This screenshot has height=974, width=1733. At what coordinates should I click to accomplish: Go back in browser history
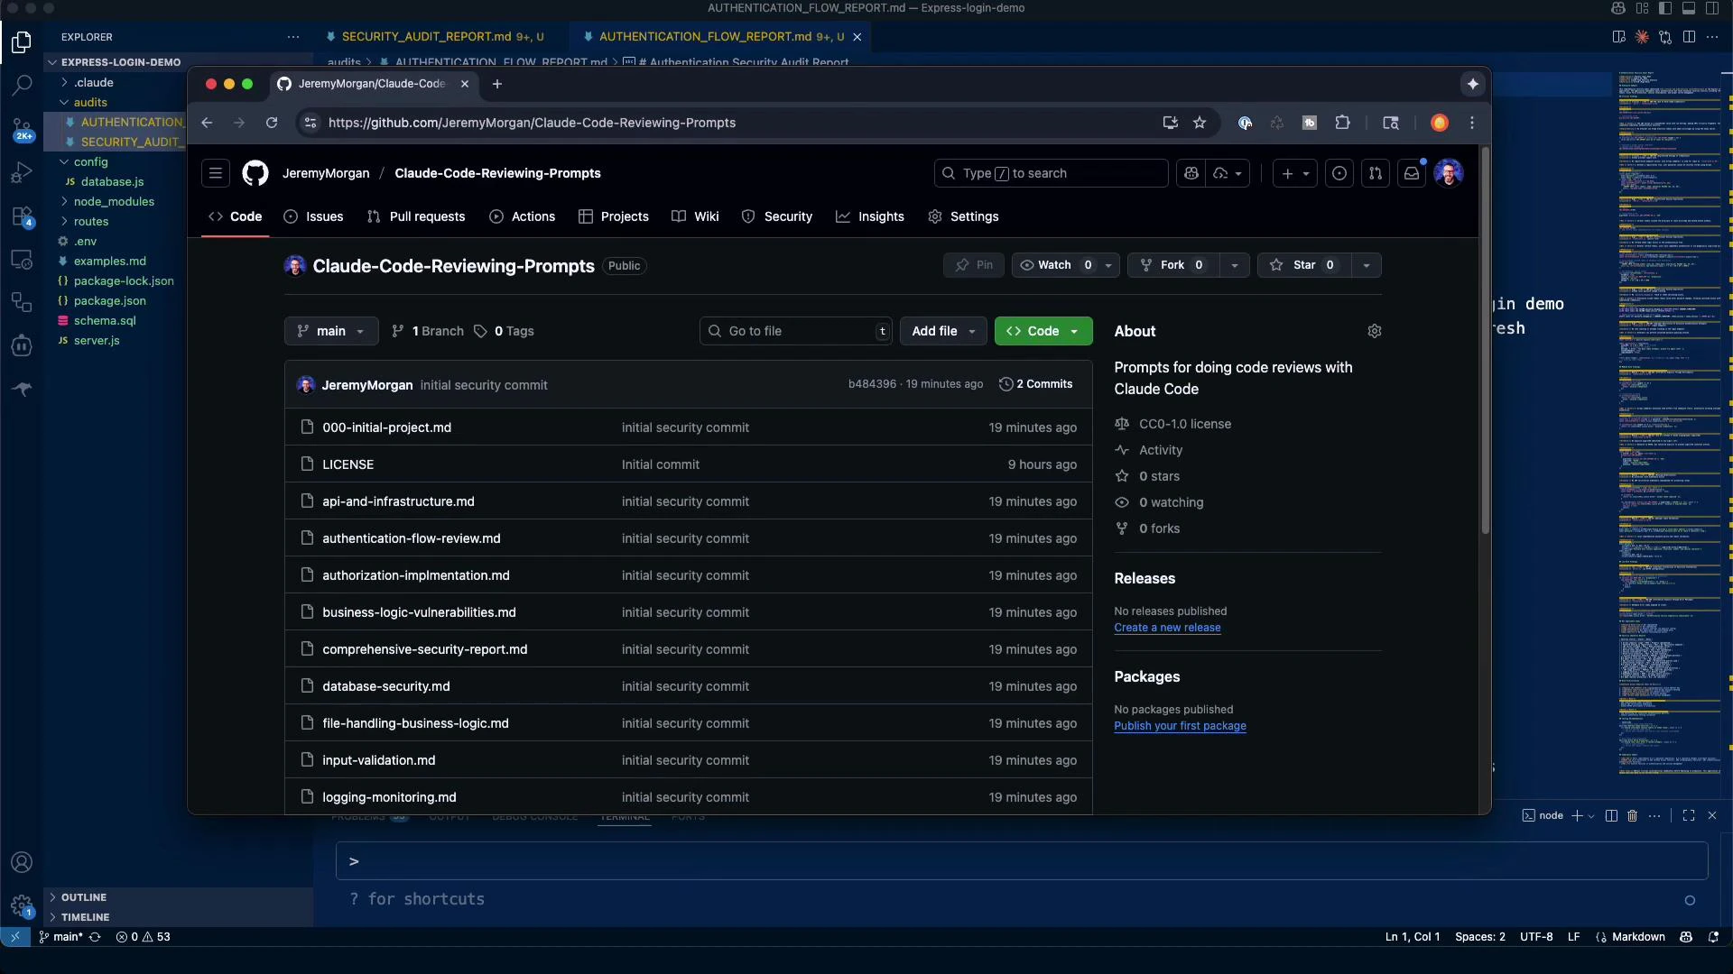[207, 123]
